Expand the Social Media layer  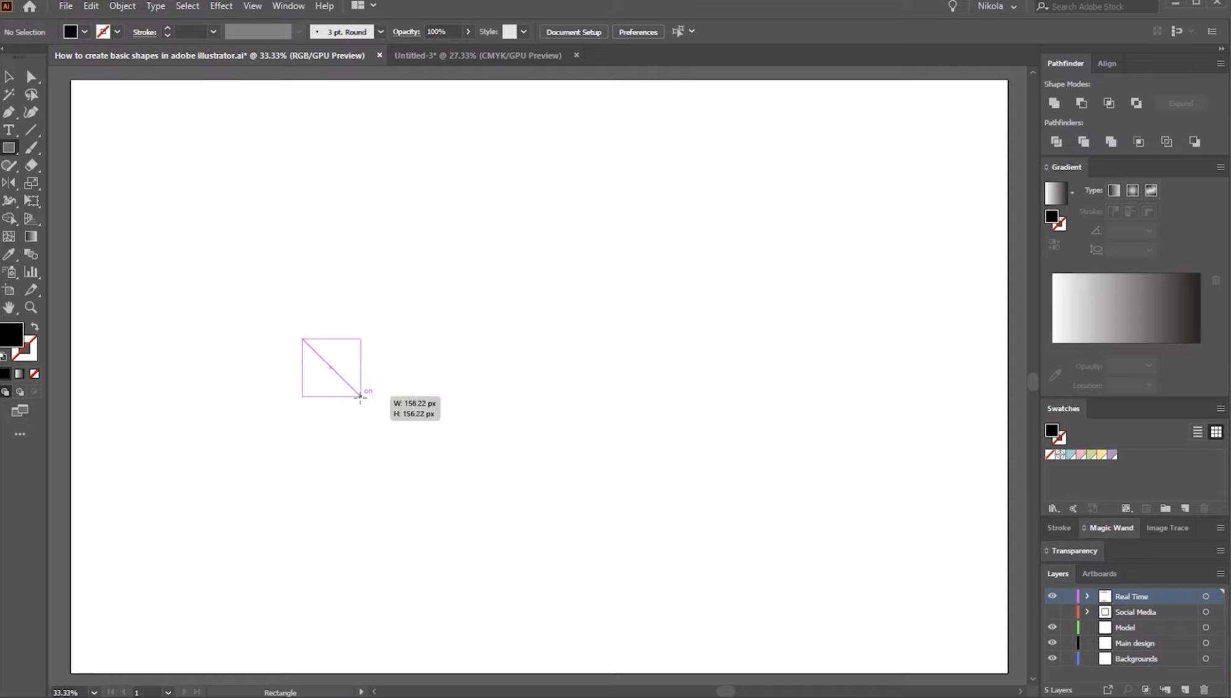click(x=1086, y=612)
